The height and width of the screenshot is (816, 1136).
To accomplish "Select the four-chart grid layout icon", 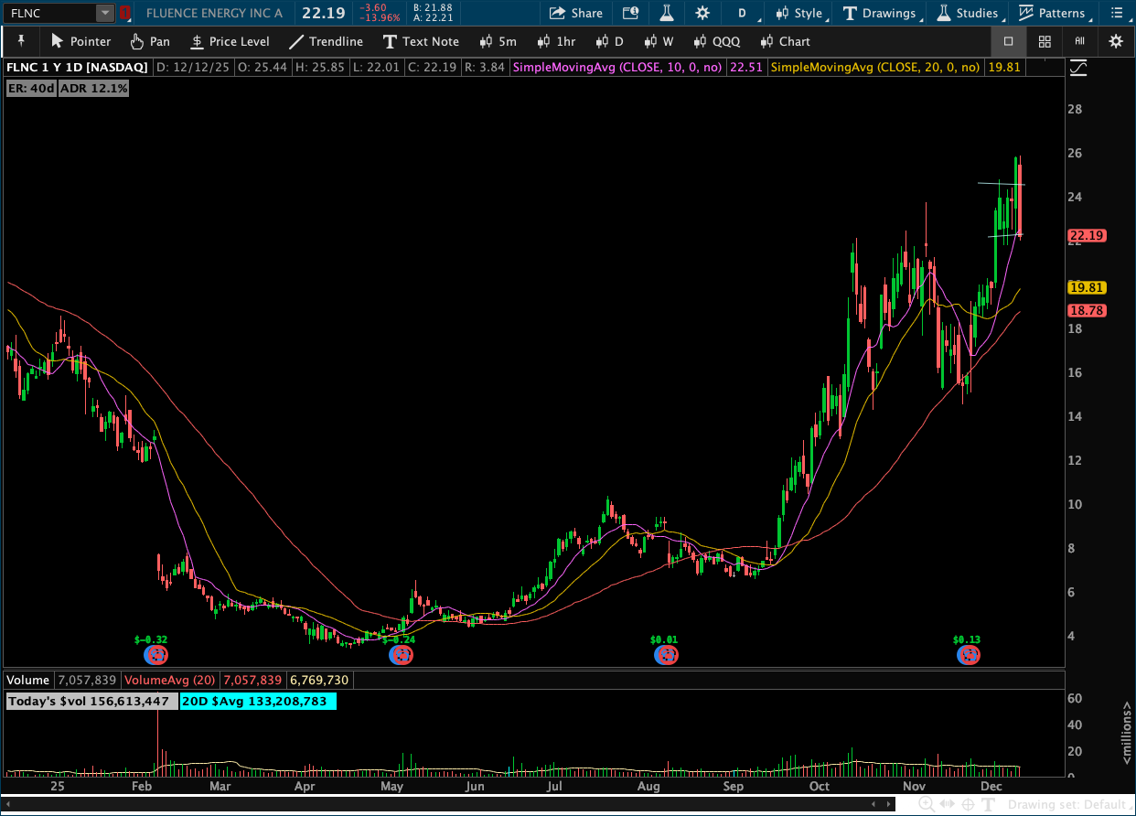I will click(x=1045, y=41).
